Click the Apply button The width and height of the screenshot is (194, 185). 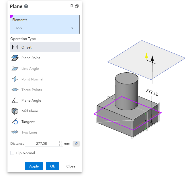coord(34,166)
